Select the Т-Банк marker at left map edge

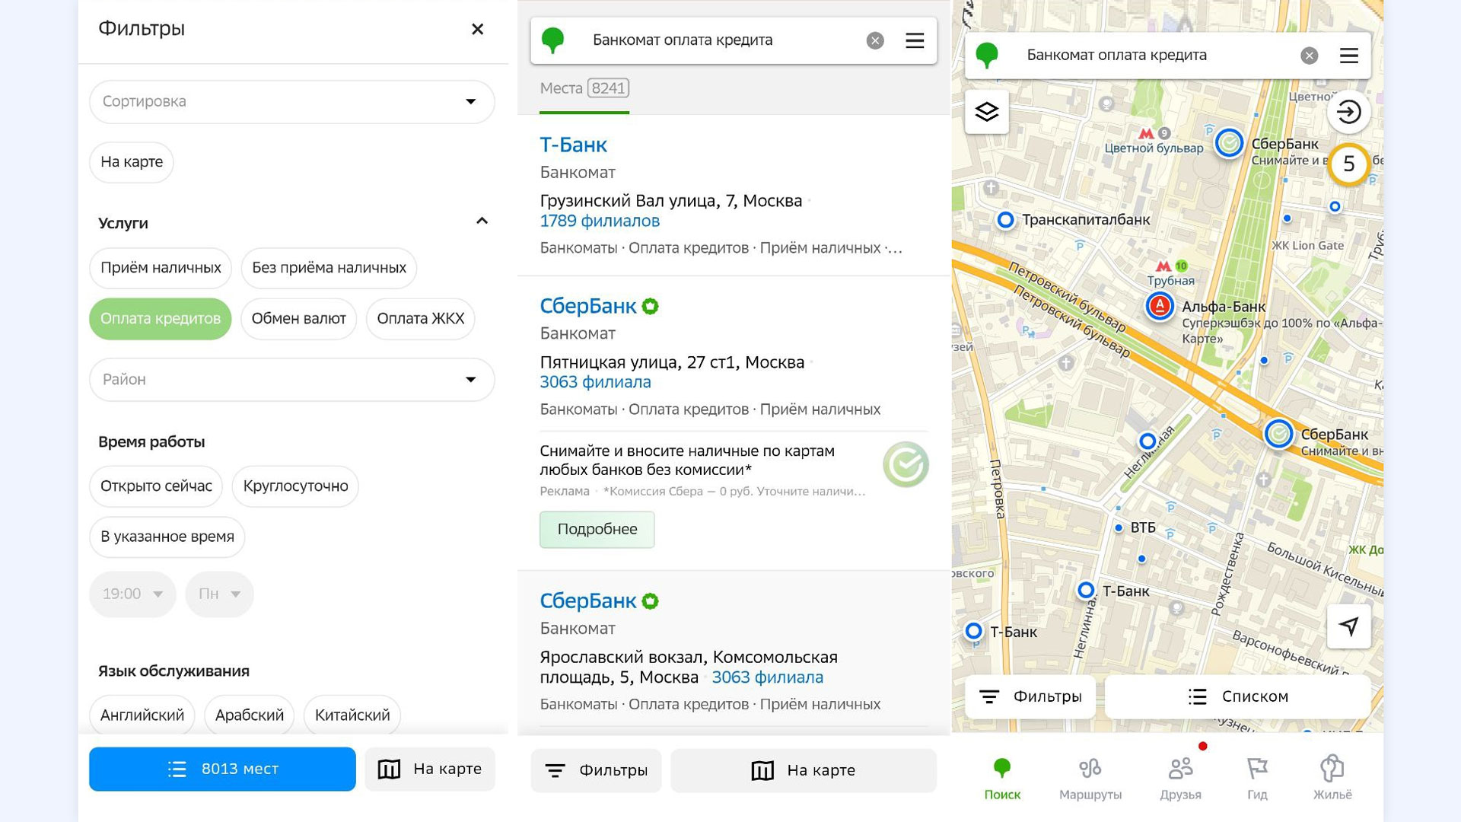tap(973, 631)
